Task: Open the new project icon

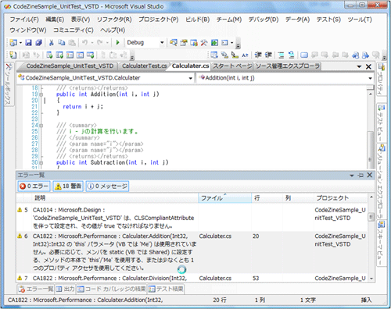Action: click(13, 42)
